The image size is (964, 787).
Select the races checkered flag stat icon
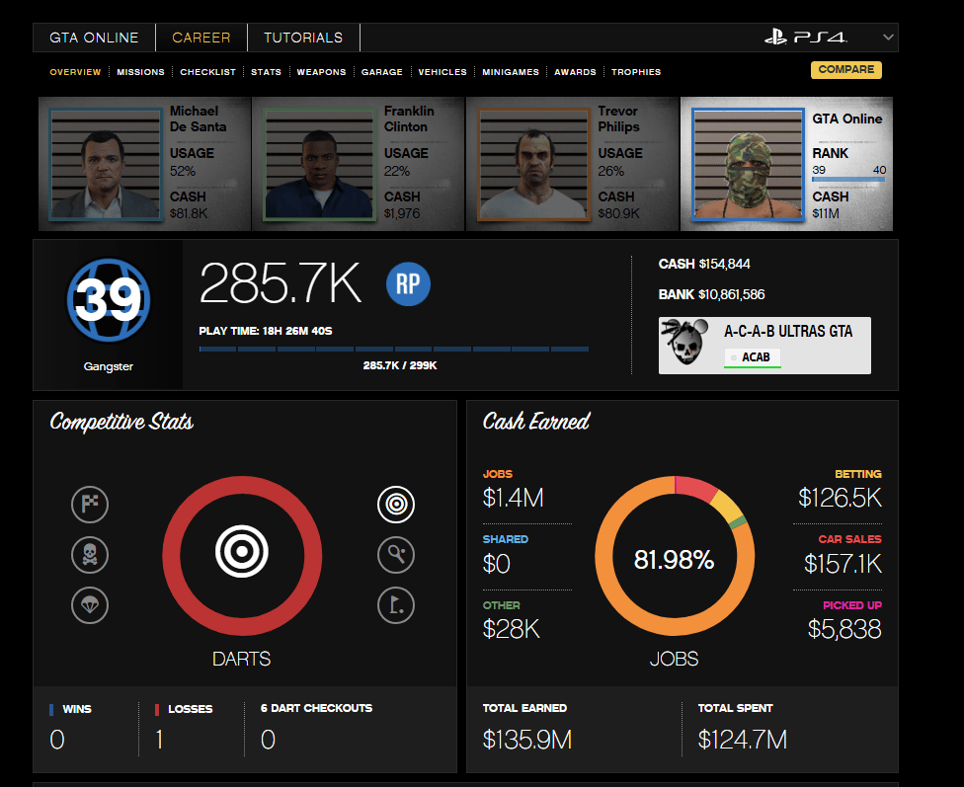click(90, 505)
